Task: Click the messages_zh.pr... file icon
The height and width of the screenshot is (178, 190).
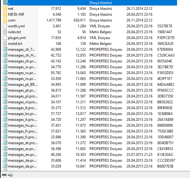Action: point(5,61)
